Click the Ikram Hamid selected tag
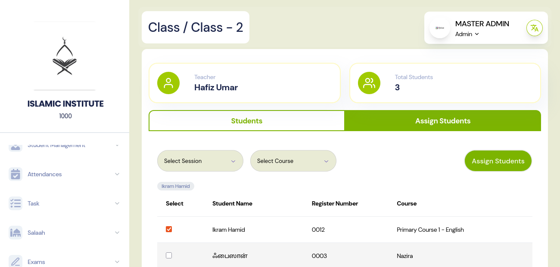 pos(176,186)
